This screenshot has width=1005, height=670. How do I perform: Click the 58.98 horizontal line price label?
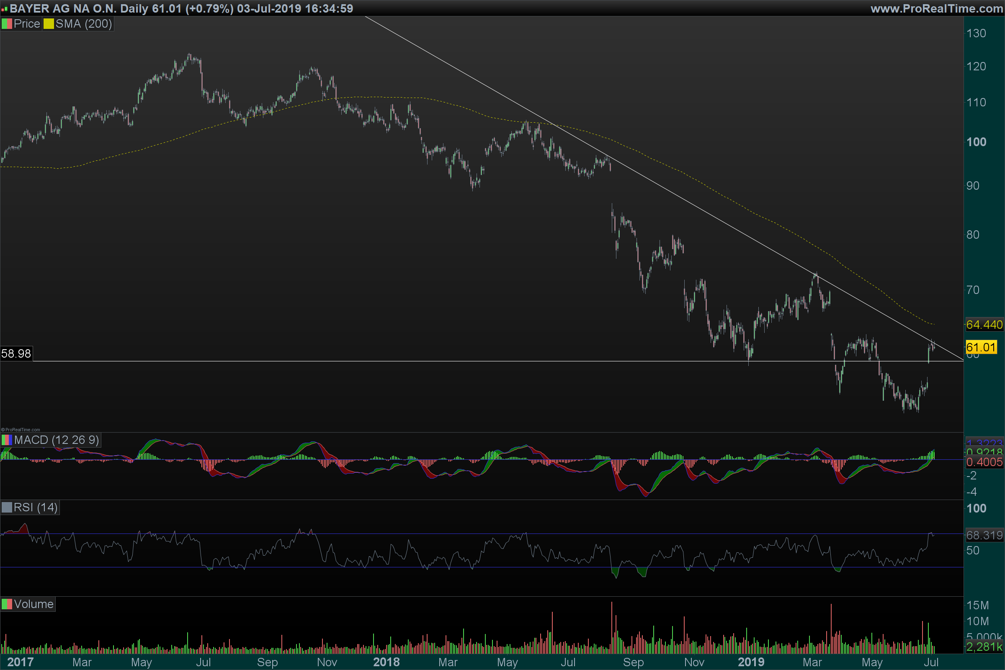click(16, 354)
